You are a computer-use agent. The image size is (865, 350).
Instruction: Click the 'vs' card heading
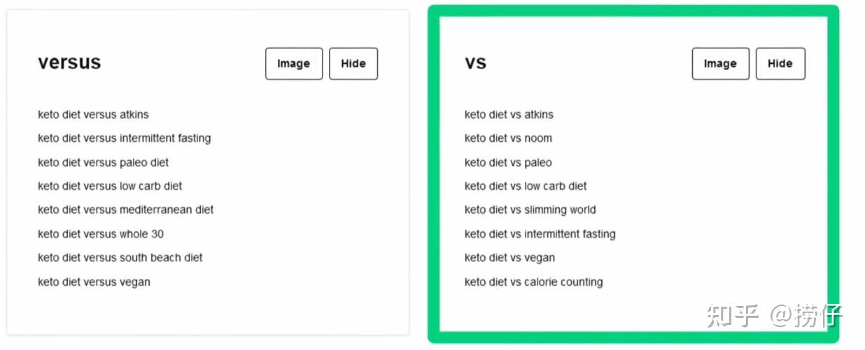(x=475, y=63)
